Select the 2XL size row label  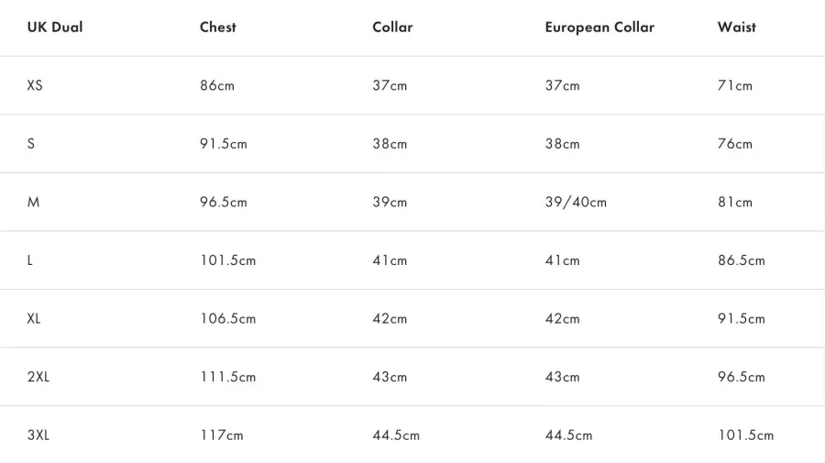(x=38, y=377)
